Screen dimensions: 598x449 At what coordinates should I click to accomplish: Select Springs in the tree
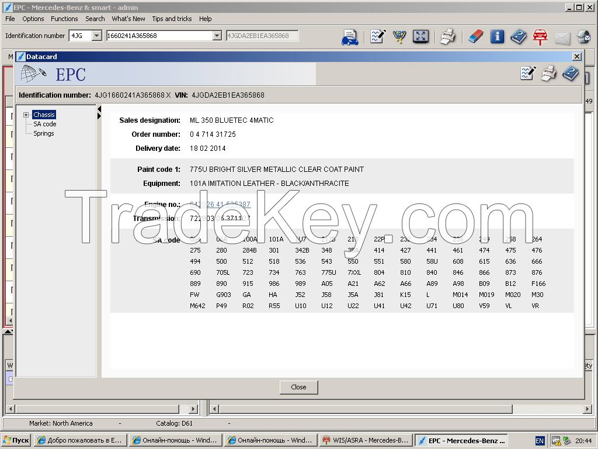coord(43,133)
